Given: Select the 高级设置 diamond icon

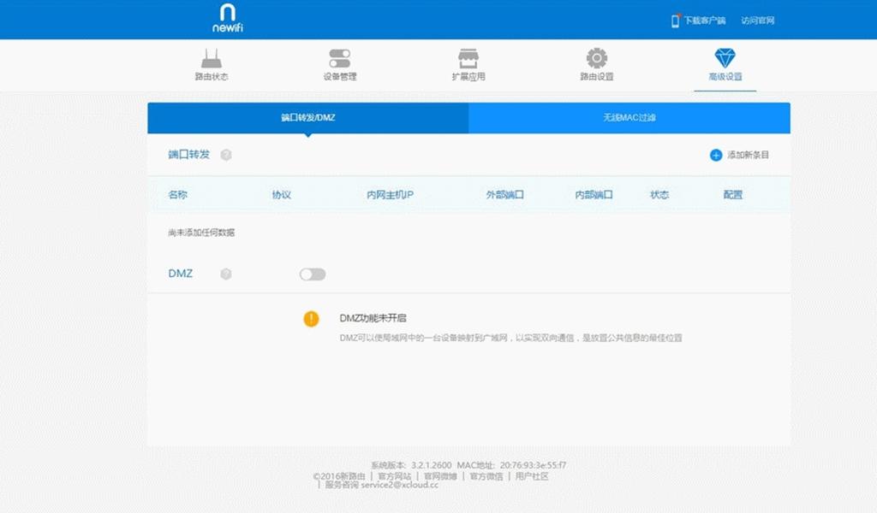Looking at the screenshot, I should pos(724,56).
